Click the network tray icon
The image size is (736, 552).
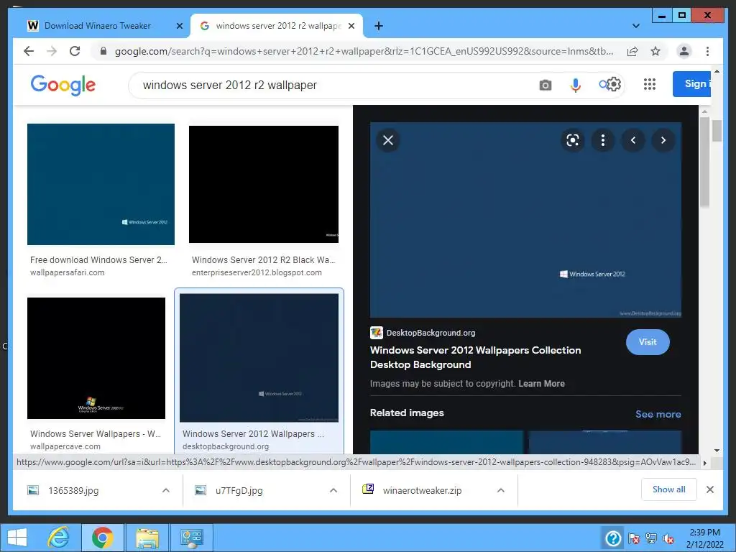click(651, 538)
